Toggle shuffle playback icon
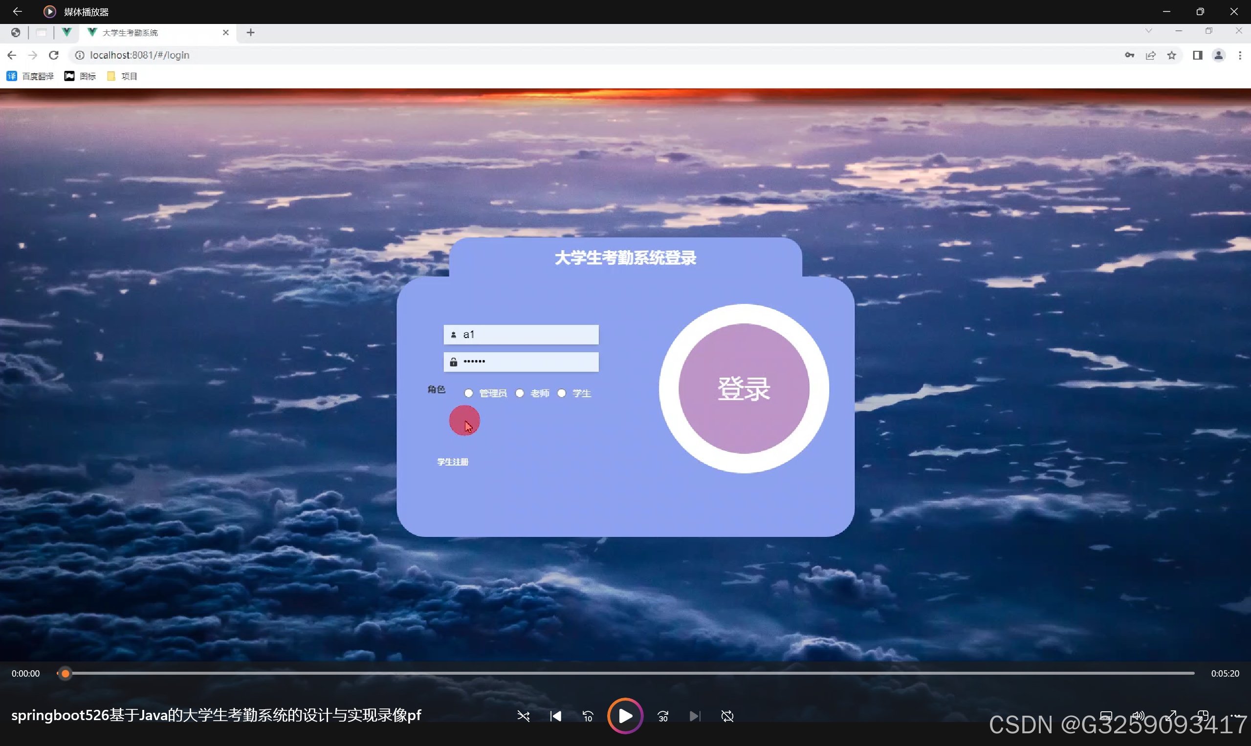 [523, 716]
